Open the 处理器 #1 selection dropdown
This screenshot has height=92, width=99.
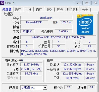(x=34, y=87)
